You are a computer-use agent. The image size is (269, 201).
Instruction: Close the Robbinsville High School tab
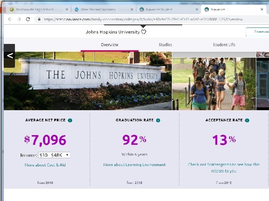click(67, 9)
